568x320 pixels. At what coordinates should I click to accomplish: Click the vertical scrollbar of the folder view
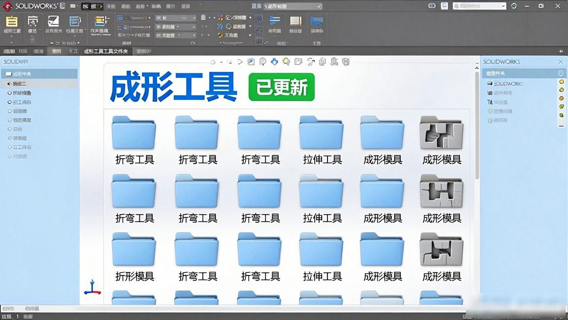[x=477, y=125]
